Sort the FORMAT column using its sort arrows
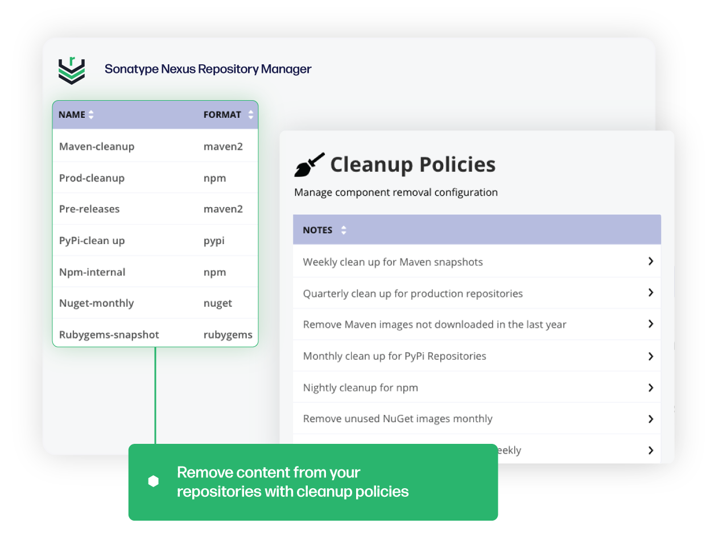 point(250,114)
